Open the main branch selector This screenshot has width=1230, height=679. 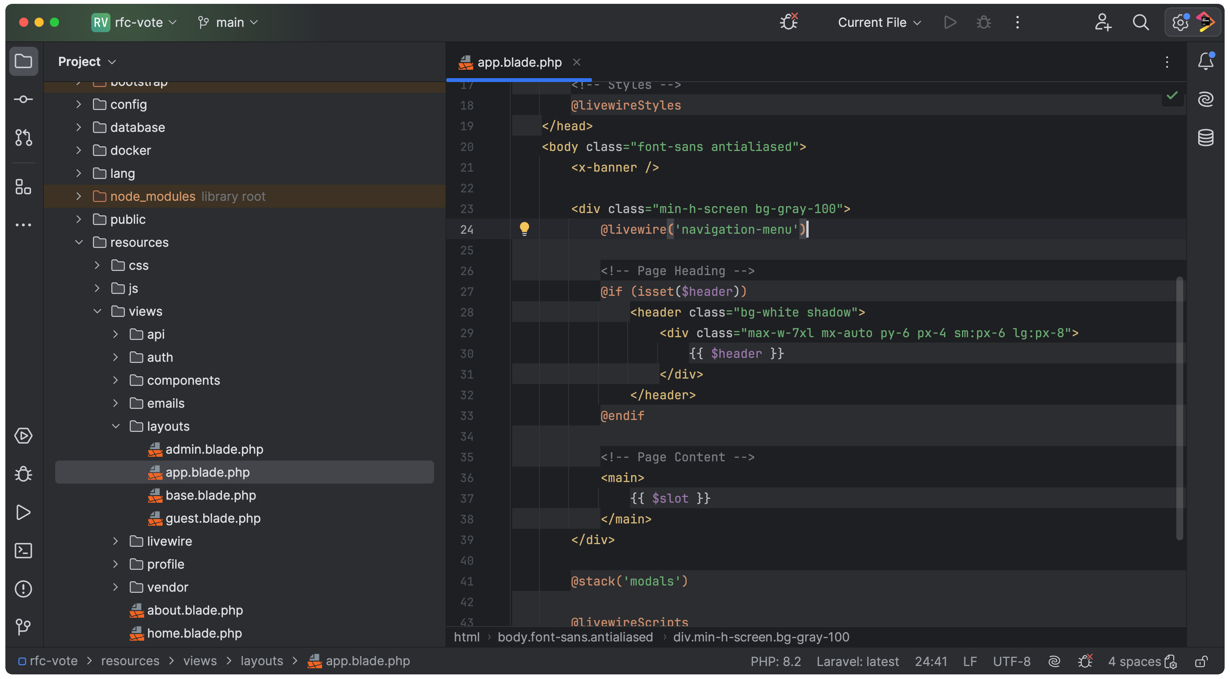point(229,23)
